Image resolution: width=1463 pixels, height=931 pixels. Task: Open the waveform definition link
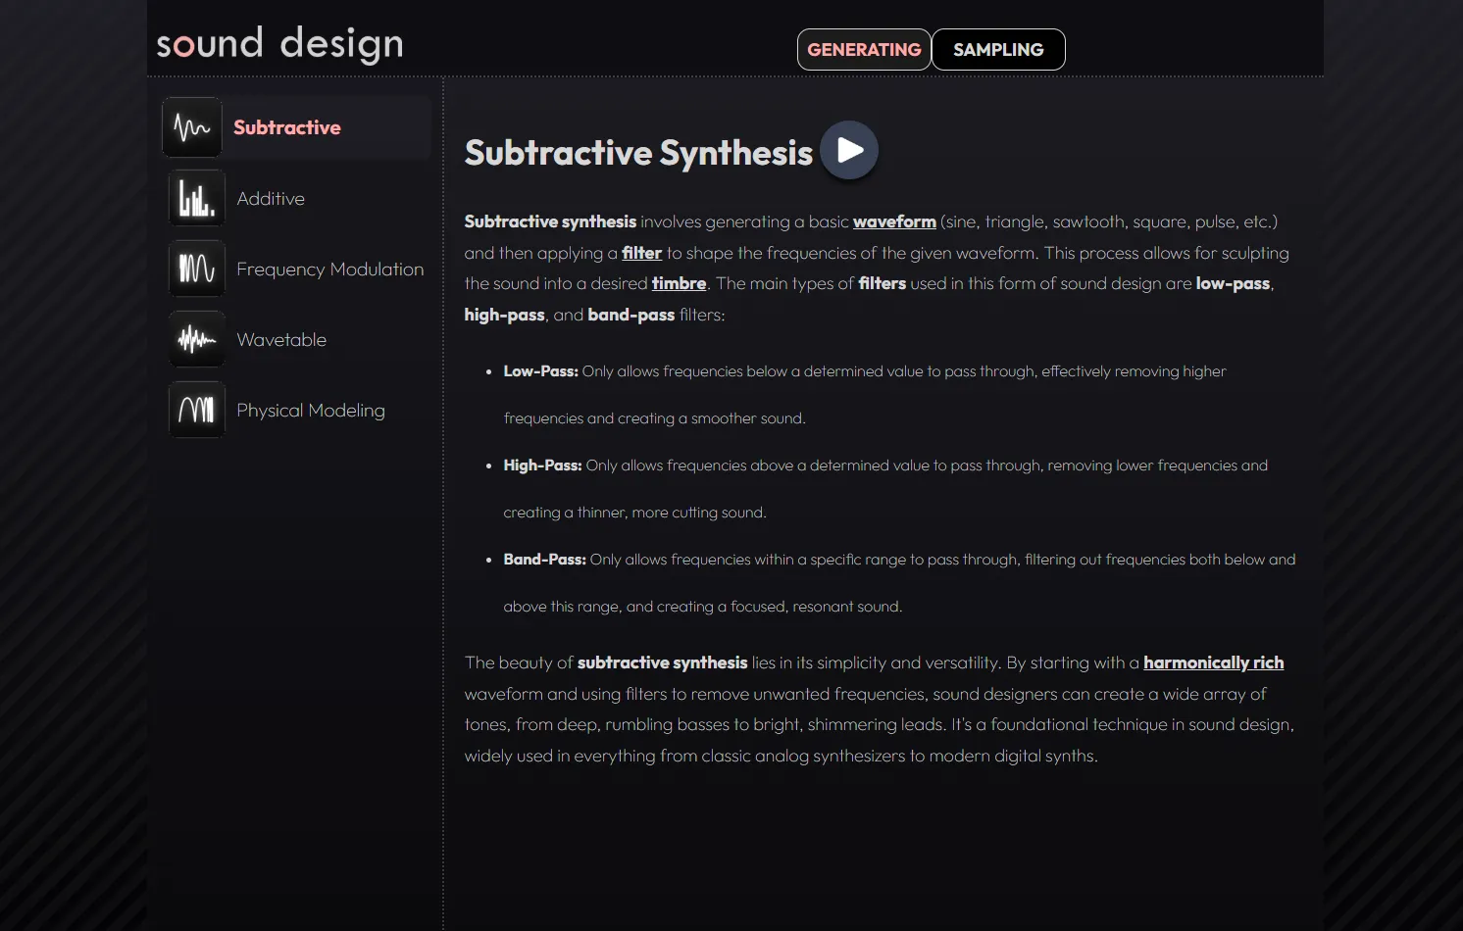point(894,222)
